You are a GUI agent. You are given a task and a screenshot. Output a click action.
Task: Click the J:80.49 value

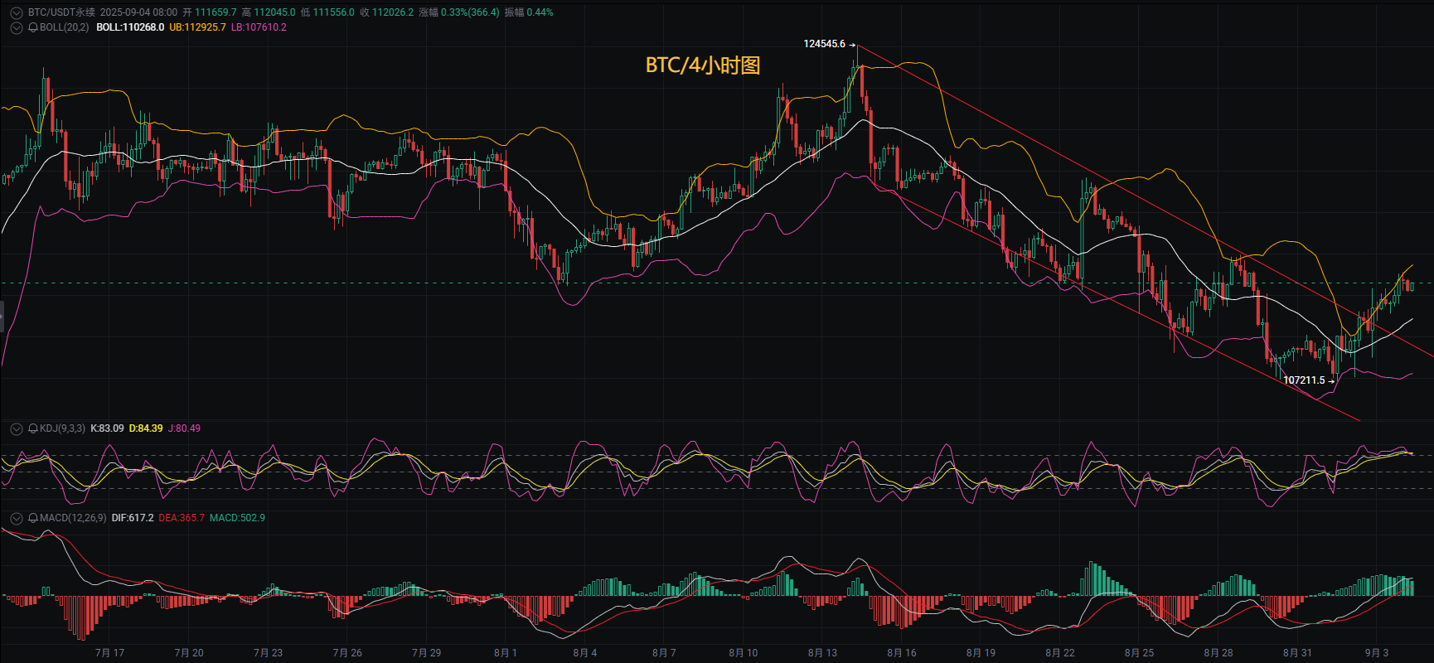pyautogui.click(x=184, y=428)
